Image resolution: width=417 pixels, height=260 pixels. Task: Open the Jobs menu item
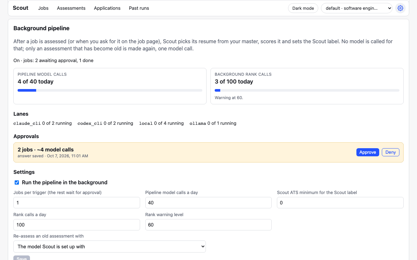[43, 8]
